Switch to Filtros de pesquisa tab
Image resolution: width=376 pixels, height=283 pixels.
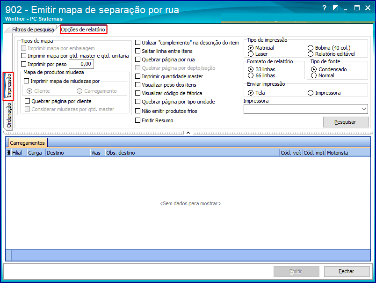pos(33,30)
